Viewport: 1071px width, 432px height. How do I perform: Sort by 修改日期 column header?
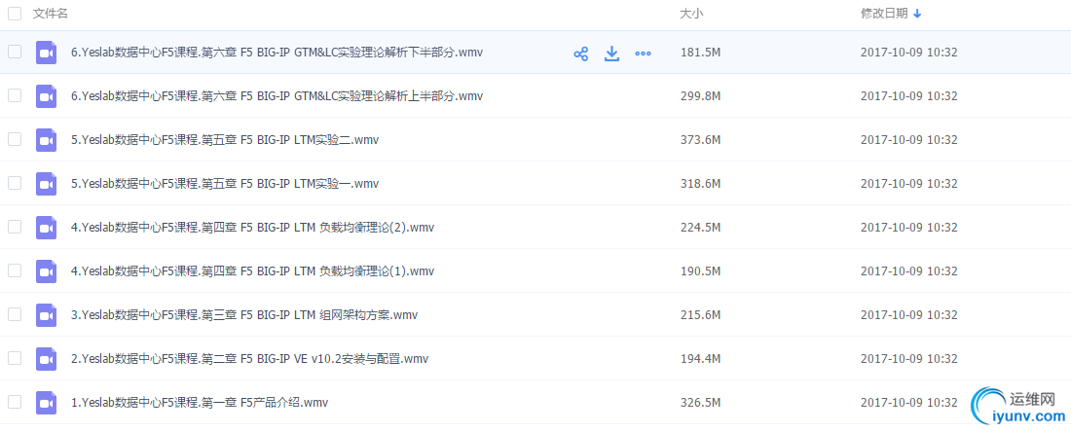(x=884, y=14)
